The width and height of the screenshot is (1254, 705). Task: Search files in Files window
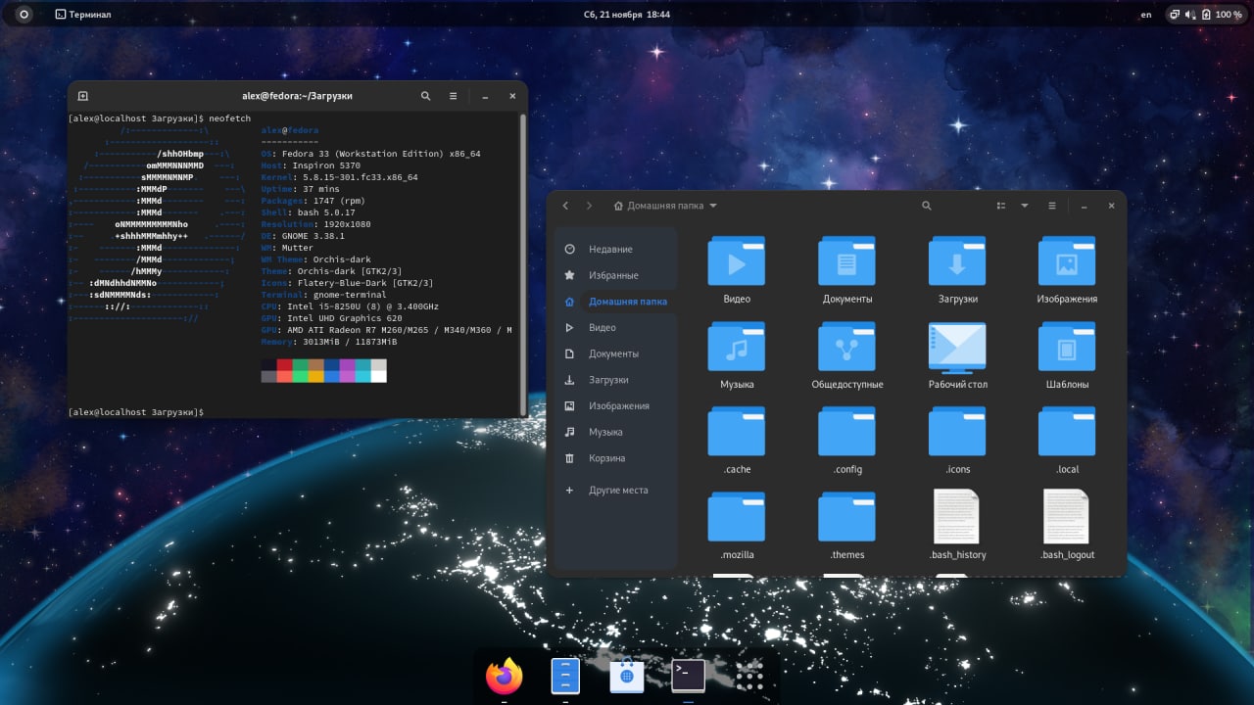[x=927, y=206]
